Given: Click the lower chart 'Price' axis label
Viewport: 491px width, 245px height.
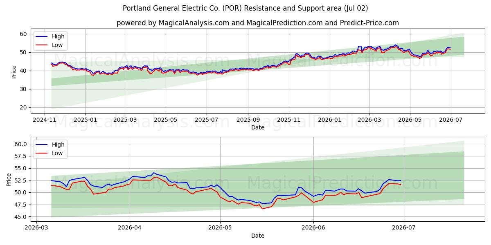Looking at the screenshot, I should (9, 179).
